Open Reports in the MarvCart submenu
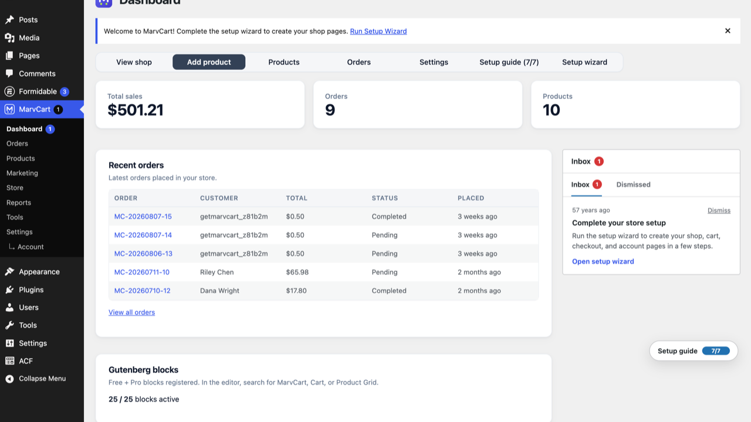The image size is (751, 422). [x=19, y=203]
